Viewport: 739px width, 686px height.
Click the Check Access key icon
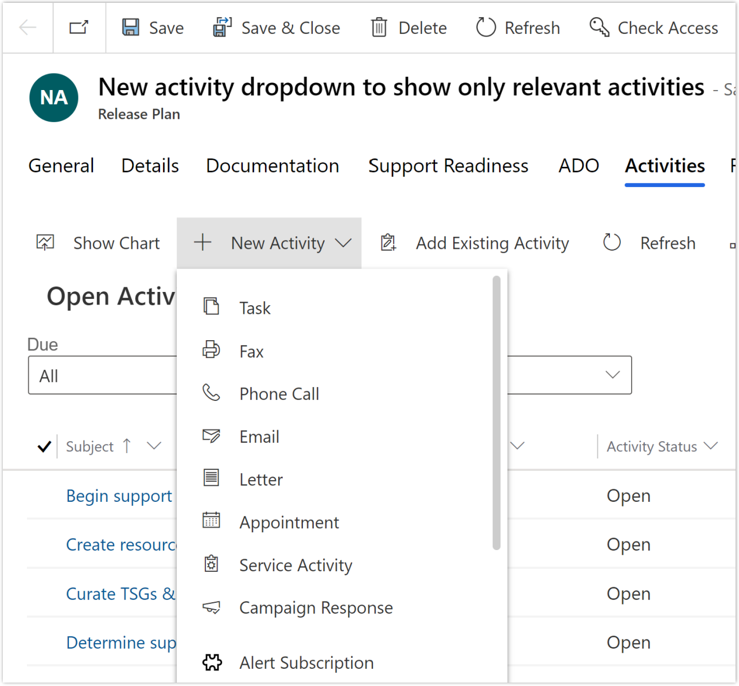click(x=598, y=27)
